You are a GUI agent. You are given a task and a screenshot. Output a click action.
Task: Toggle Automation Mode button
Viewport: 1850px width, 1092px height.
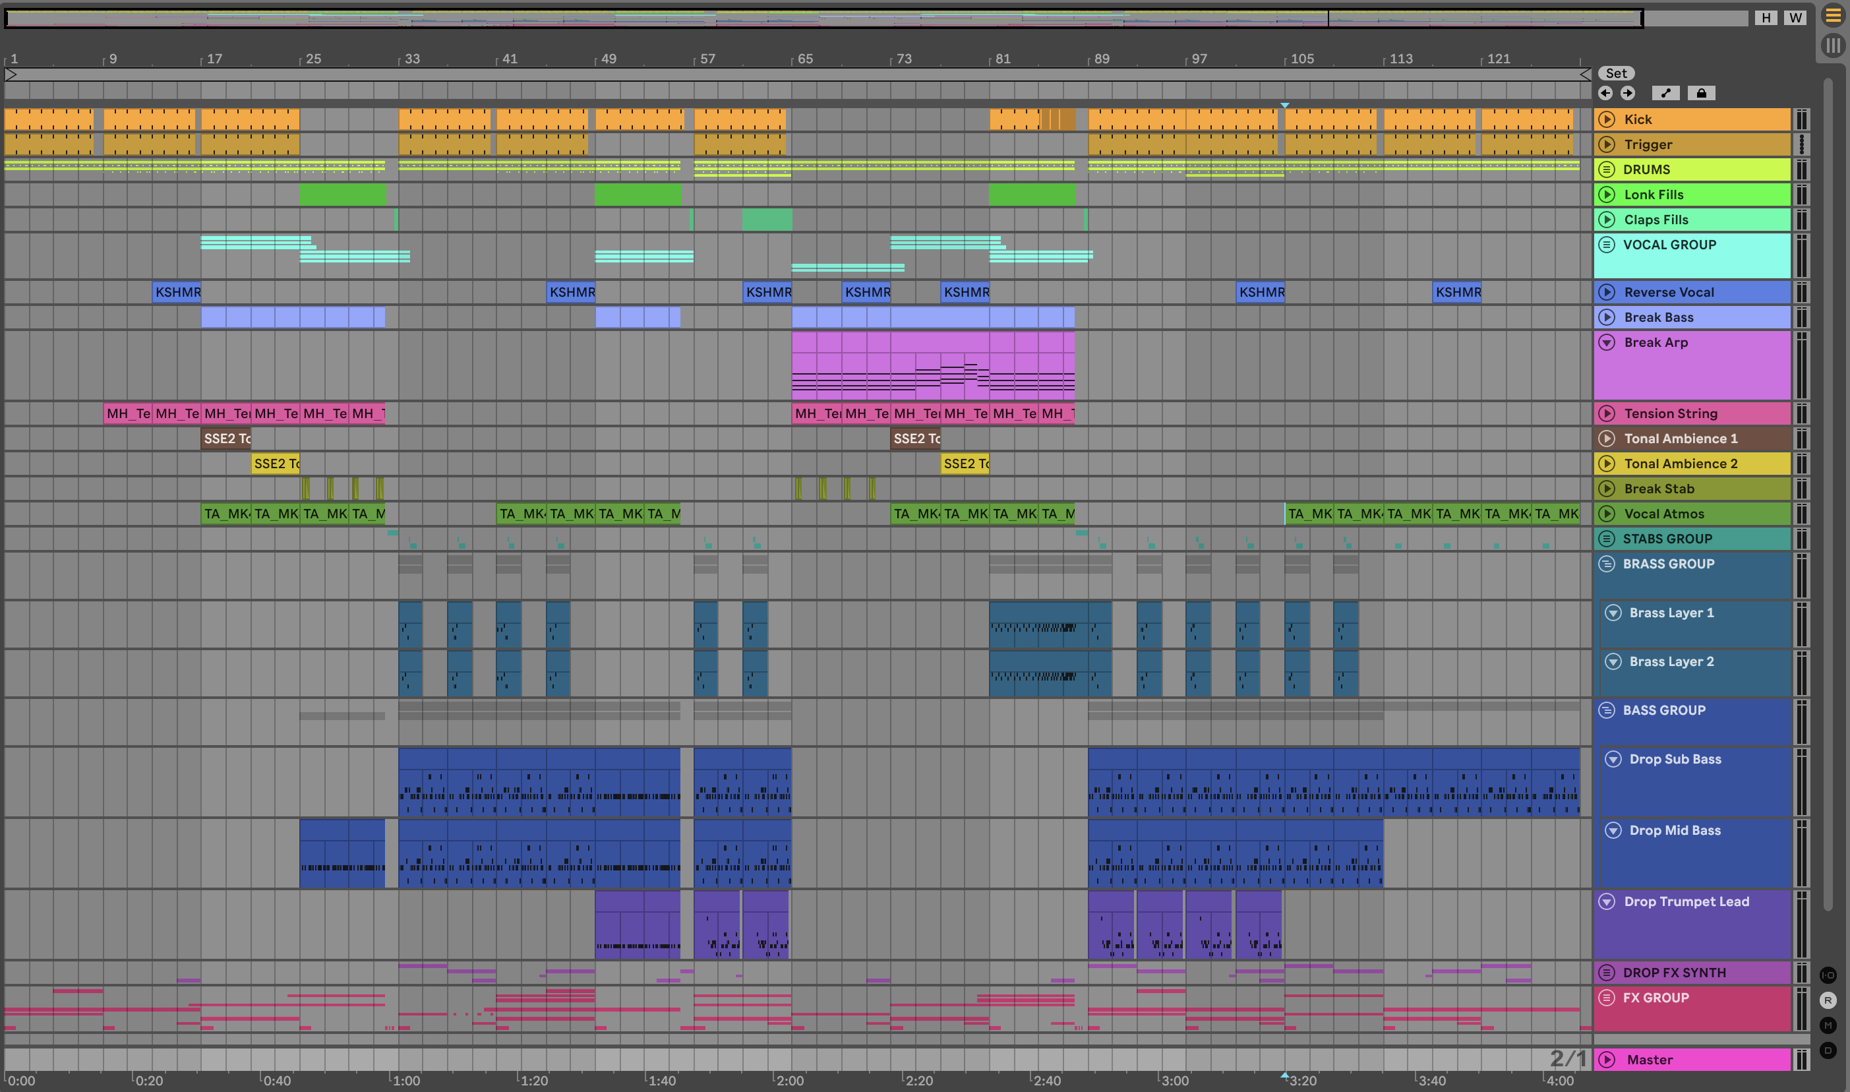(1665, 93)
